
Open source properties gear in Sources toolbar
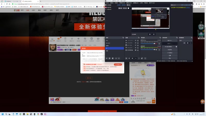(132, 59)
